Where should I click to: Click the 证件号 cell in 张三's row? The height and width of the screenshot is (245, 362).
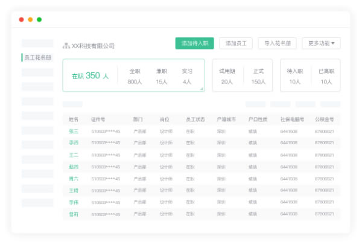point(106,132)
